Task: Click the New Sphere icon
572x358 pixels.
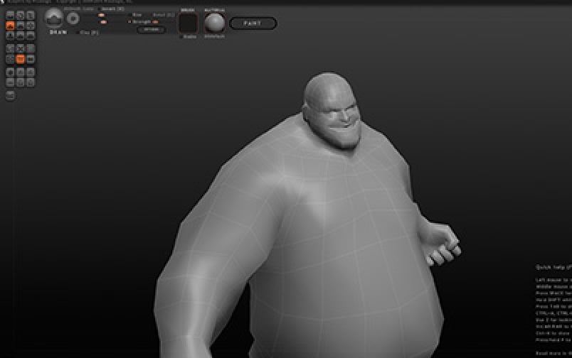Action: pyautogui.click(x=10, y=95)
